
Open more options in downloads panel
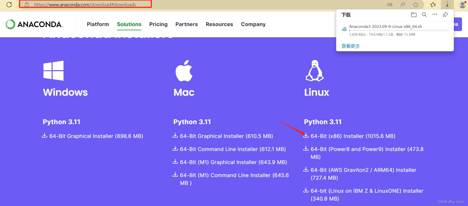435,15
